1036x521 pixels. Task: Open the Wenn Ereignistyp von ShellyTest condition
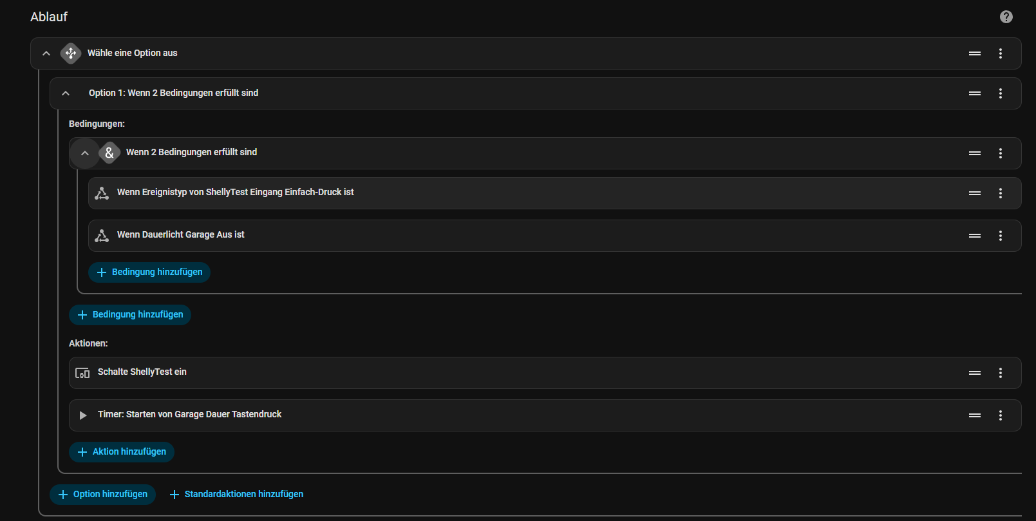click(554, 193)
